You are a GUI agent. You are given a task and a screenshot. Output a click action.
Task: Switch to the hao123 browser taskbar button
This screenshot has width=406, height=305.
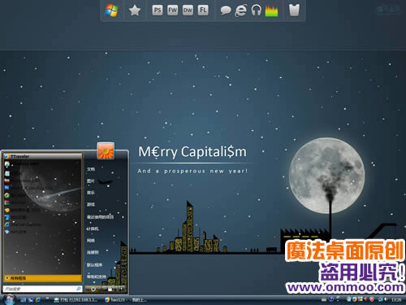pyautogui.click(x=126, y=300)
